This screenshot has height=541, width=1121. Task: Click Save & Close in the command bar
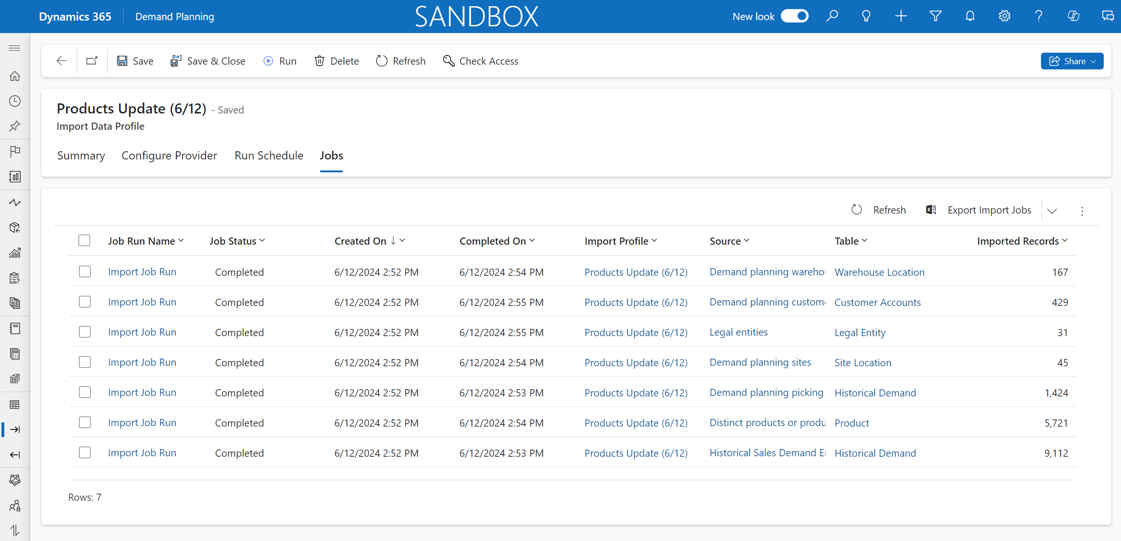(x=208, y=61)
